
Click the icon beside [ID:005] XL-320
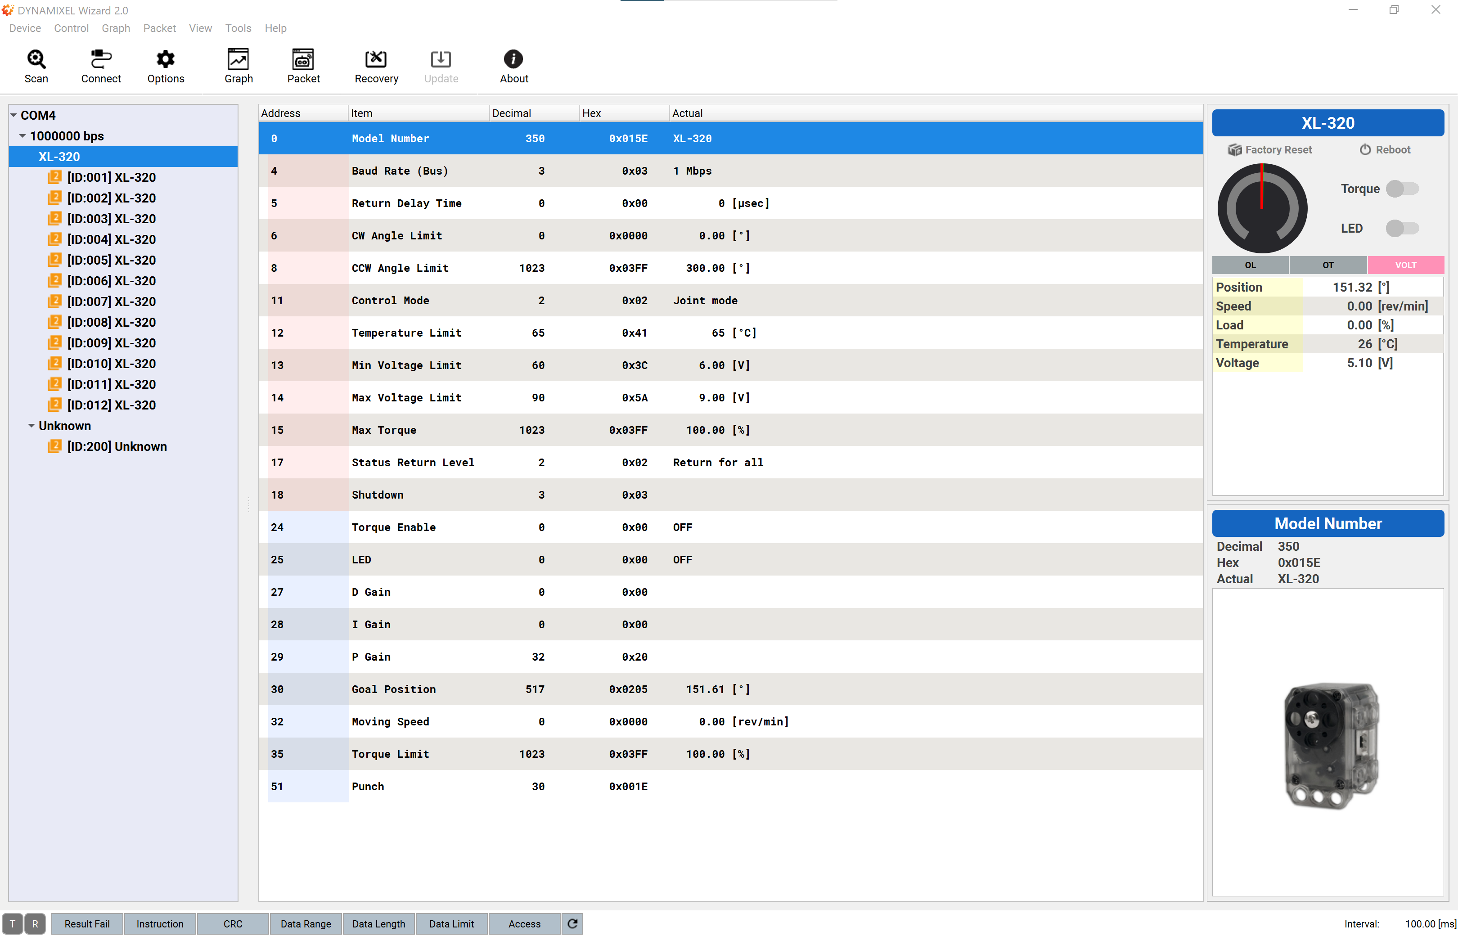[55, 260]
